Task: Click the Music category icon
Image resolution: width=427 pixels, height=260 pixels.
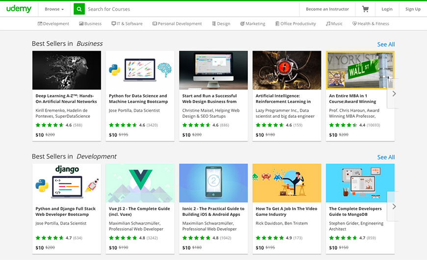Action: (x=327, y=24)
